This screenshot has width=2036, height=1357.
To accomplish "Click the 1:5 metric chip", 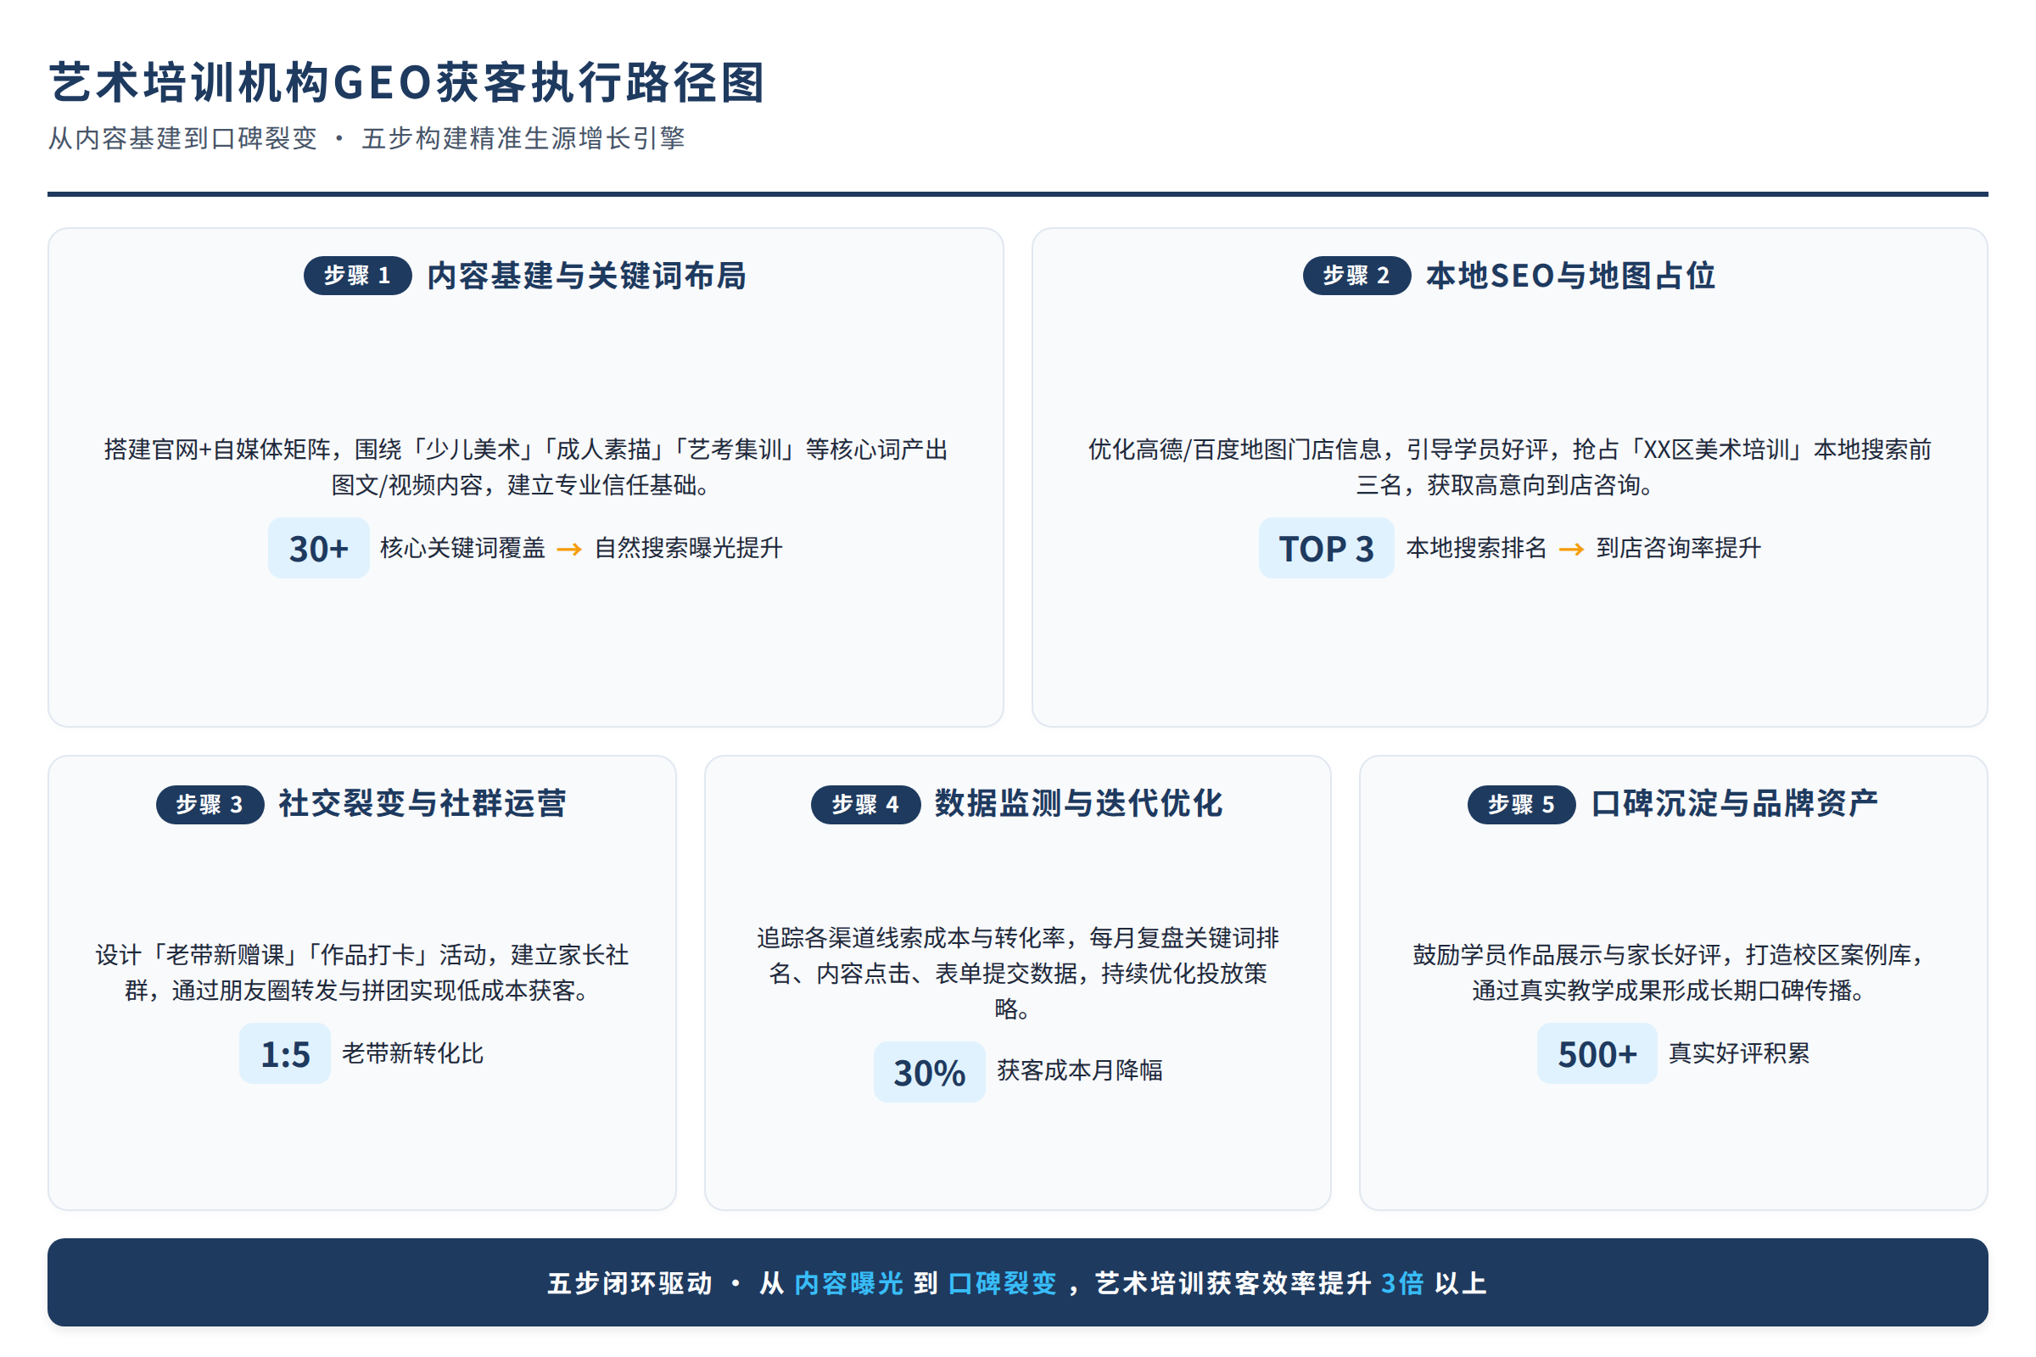I will [285, 1053].
